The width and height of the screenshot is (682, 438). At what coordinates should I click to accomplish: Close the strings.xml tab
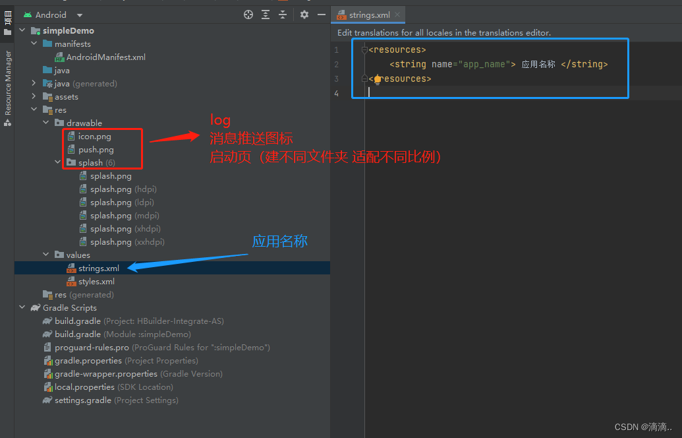396,15
